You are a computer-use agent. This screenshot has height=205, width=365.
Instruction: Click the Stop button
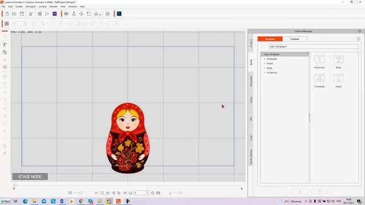[102, 193]
